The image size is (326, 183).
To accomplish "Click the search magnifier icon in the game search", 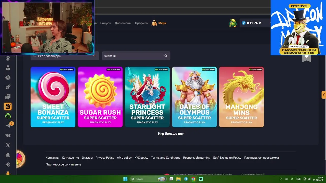I will tap(166, 56).
